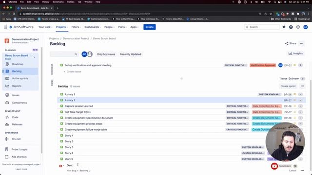Screen dimensions: 312x175
Task: Click the Verification Approval epic label
Action: coord(263,65)
